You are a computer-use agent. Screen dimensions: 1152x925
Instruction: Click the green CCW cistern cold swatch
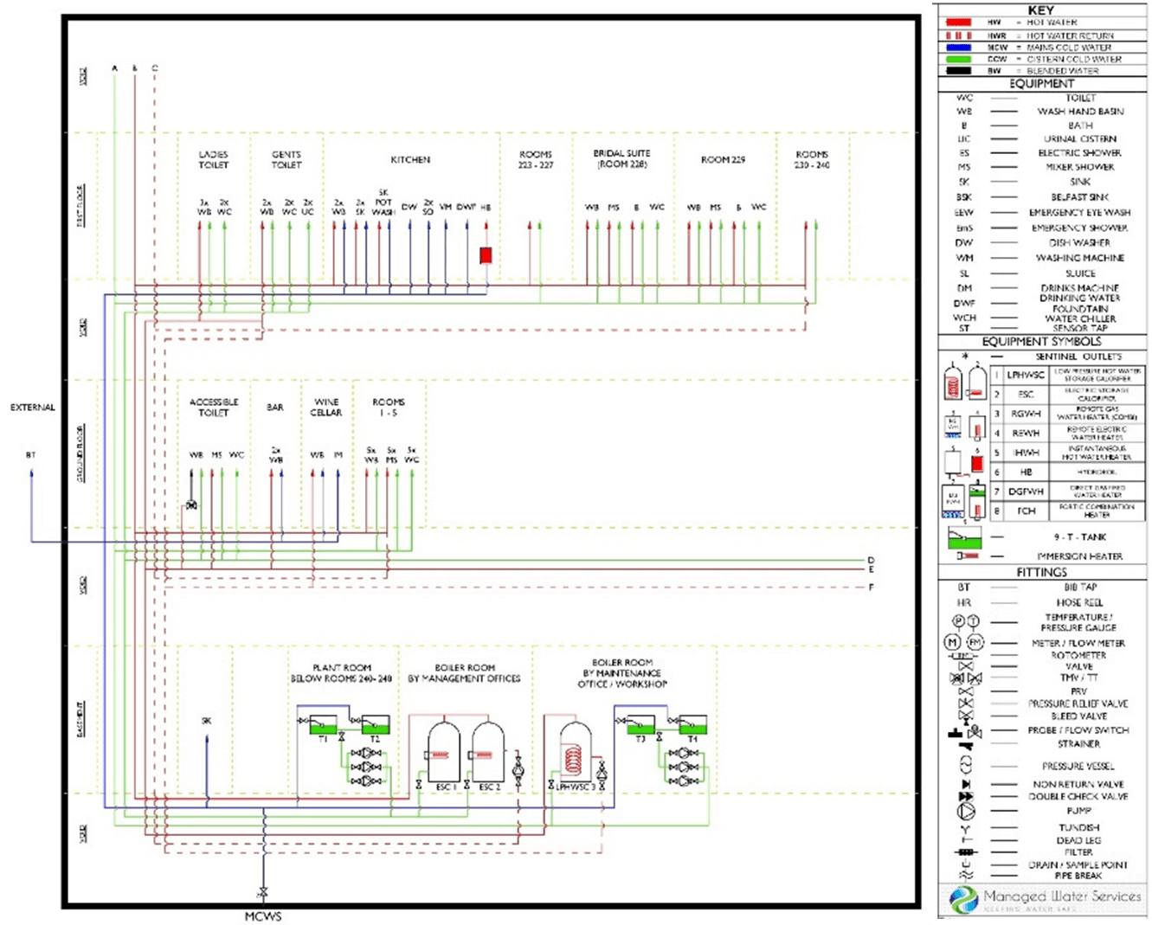click(959, 60)
